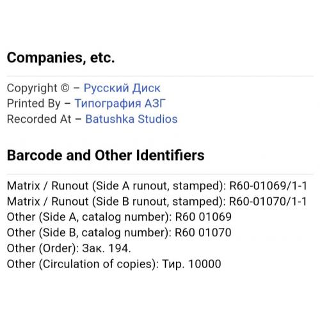Click the order value Зак. 194.
Screen dimensions: 320x320
coord(106,248)
